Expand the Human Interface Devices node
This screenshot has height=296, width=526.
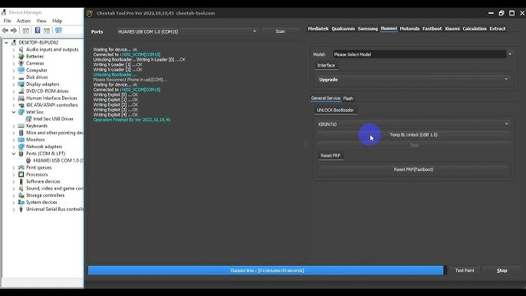tap(14, 98)
